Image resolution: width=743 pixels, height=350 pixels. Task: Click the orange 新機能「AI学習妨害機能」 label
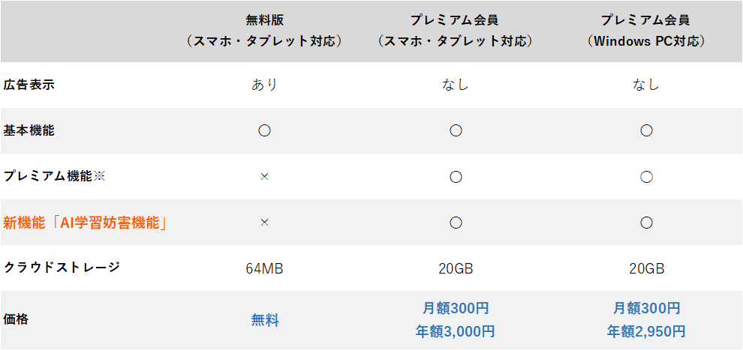pyautogui.click(x=85, y=223)
